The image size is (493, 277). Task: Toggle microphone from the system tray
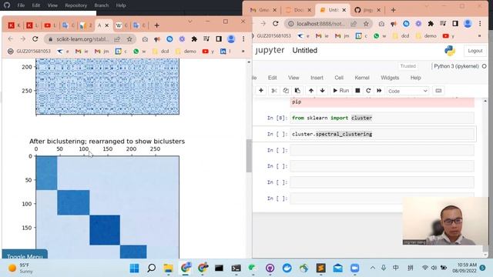(384, 268)
